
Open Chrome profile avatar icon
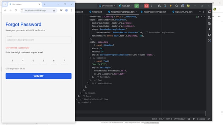67,10
